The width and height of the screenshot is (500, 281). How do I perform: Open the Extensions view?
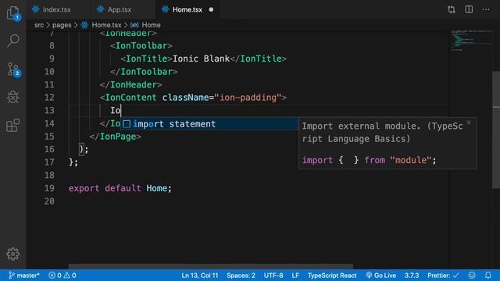click(13, 125)
